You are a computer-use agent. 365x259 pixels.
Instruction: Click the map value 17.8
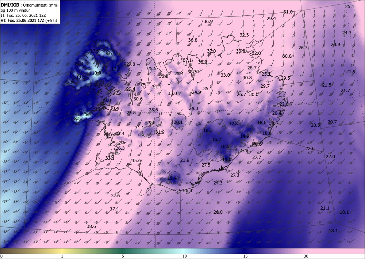click(233, 124)
